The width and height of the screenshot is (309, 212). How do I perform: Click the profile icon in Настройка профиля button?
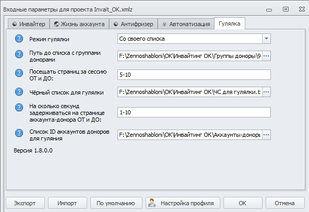point(152,203)
